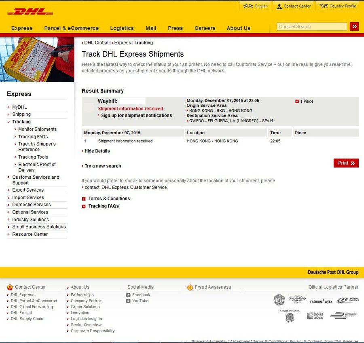Click the footer Contact Center headset icon
Image resolution: width=364 pixels, height=343 pixels.
[10, 287]
